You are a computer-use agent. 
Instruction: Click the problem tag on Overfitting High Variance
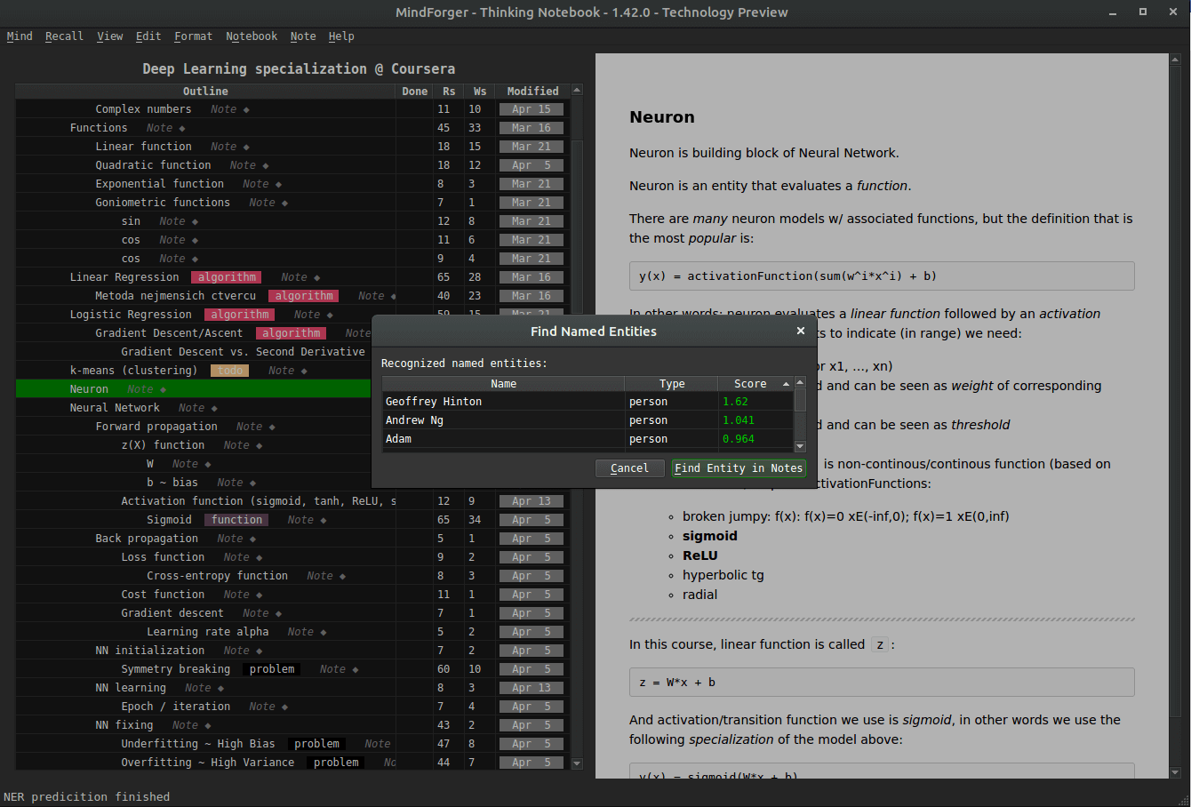[335, 762]
